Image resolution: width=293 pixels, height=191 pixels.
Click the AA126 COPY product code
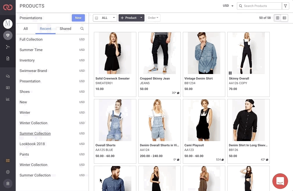238,83
